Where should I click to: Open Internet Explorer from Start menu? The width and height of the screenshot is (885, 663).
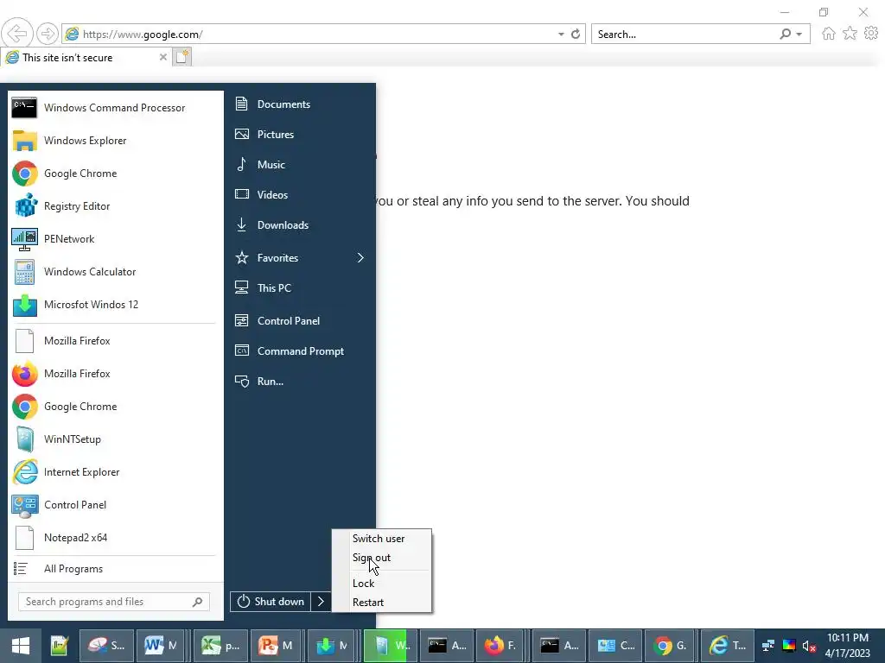click(116, 472)
